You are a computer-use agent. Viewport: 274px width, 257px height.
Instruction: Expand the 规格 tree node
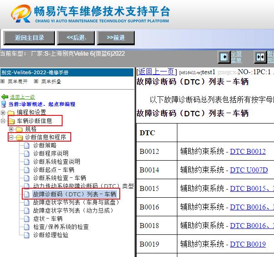point(11,129)
